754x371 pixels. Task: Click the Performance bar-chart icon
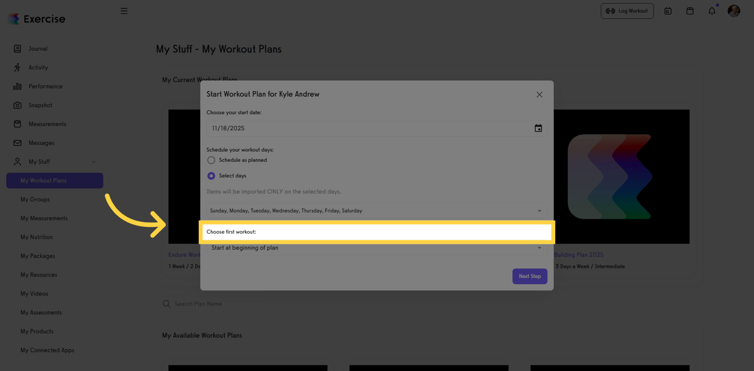tap(18, 86)
